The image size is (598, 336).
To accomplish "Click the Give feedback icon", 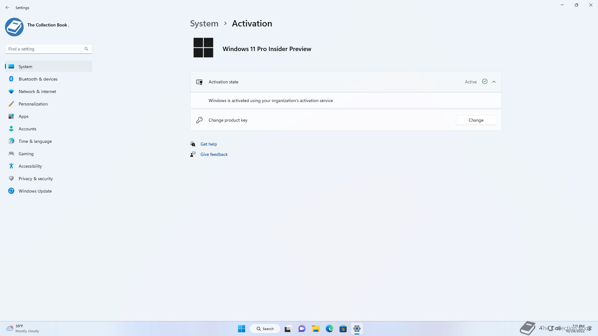I will pyautogui.click(x=193, y=154).
